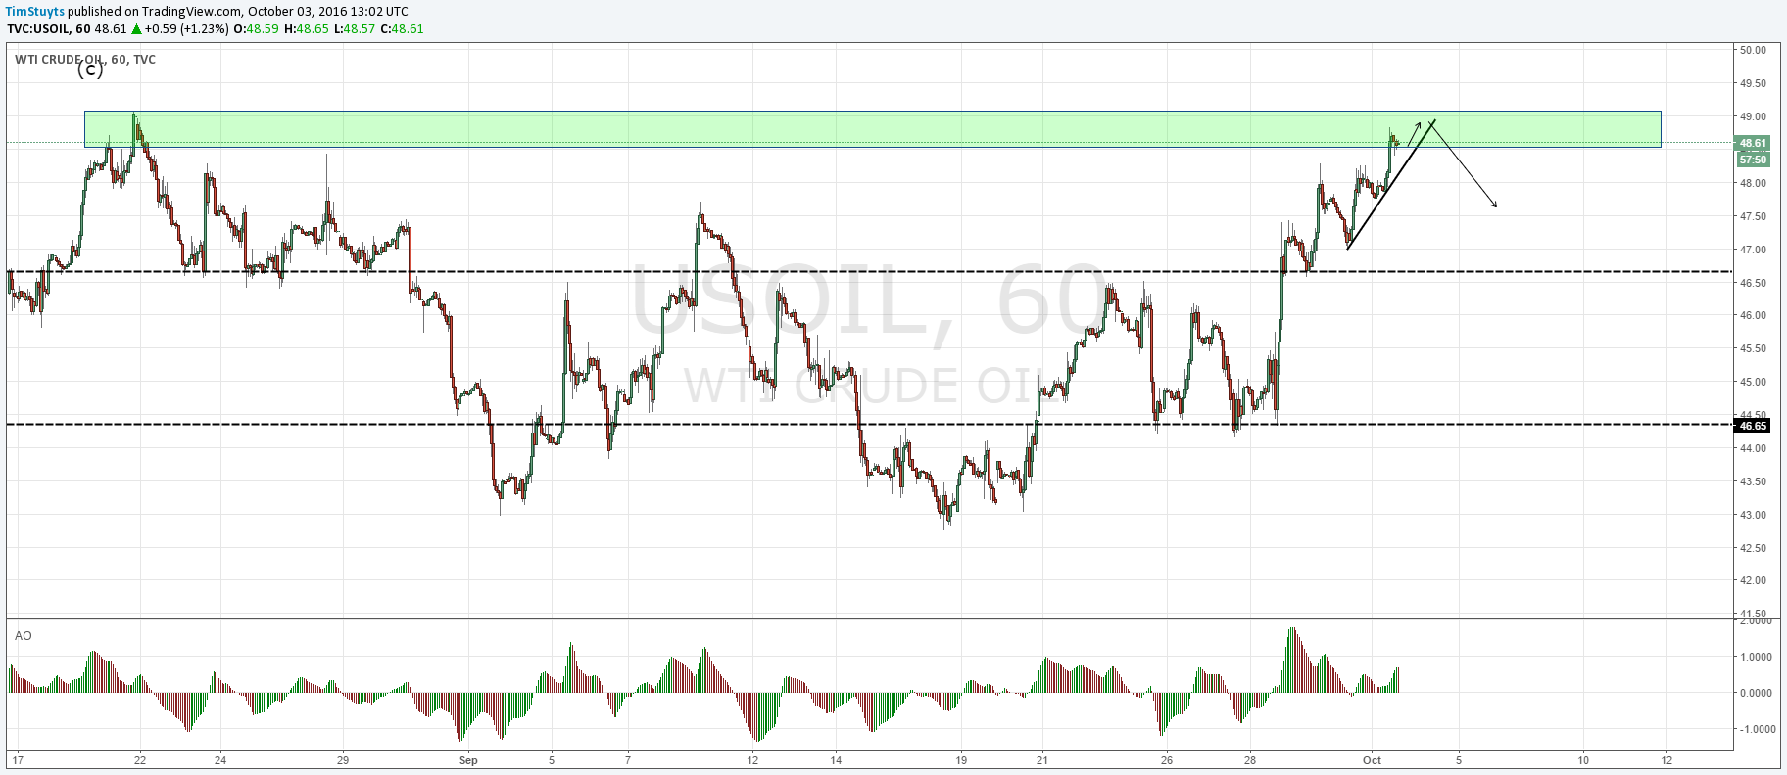Viewport: 1787px width, 775px height.
Task: Click the 44.00 price axis label
Action: pyautogui.click(x=1753, y=448)
